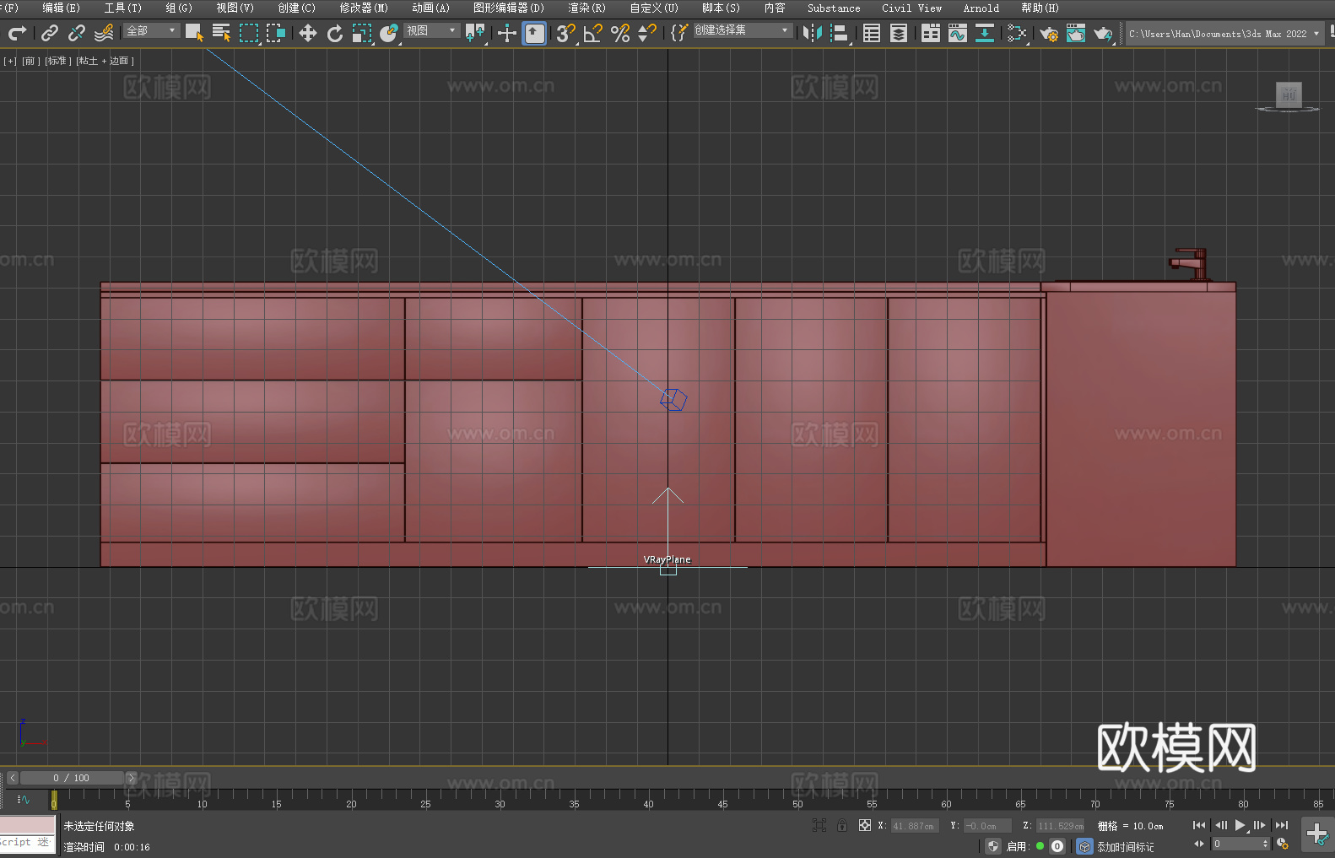Click Render Production teapot icon
This screenshot has width=1335, height=858.
coord(1103,33)
